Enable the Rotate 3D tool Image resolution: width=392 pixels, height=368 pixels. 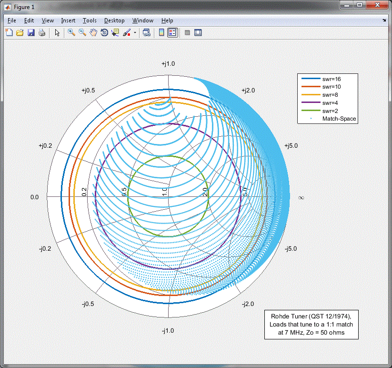pyautogui.click(x=104, y=32)
